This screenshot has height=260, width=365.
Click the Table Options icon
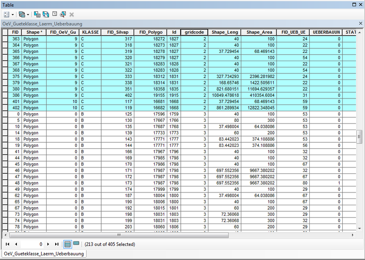click(6, 15)
